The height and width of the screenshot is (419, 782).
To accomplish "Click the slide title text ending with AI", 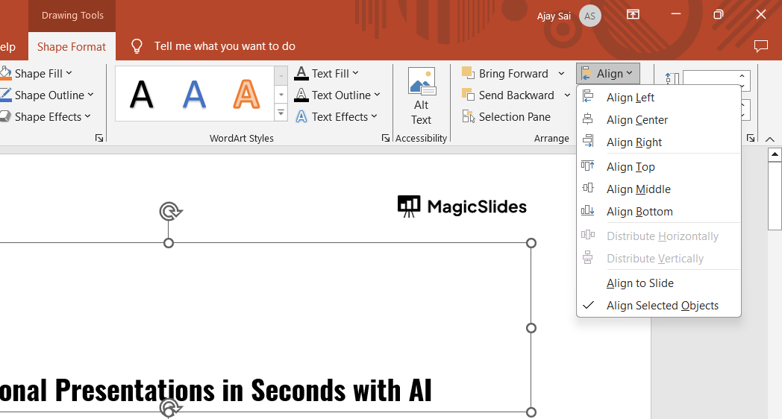I will click(x=216, y=390).
